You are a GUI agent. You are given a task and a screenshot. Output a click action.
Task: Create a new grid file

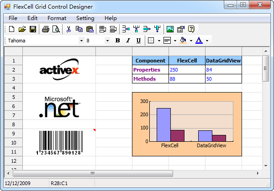point(11,29)
